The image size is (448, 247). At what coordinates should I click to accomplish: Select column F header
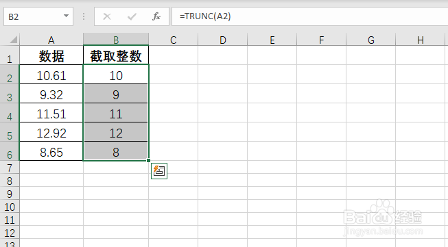[x=322, y=40]
